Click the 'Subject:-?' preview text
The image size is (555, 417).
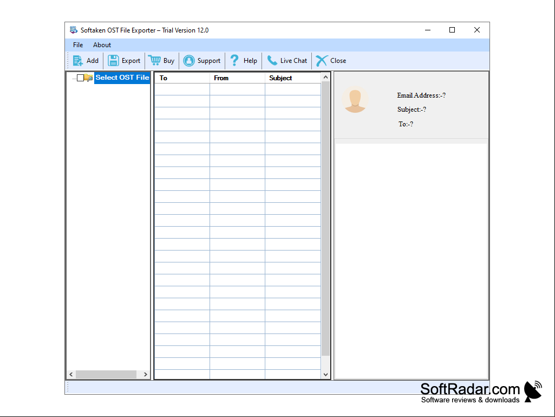click(412, 110)
